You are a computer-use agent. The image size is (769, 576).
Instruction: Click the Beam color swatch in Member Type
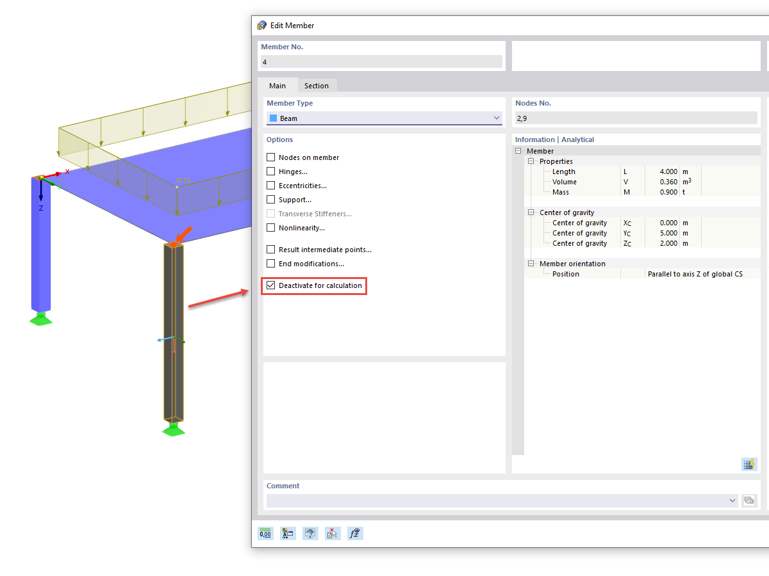click(x=274, y=118)
